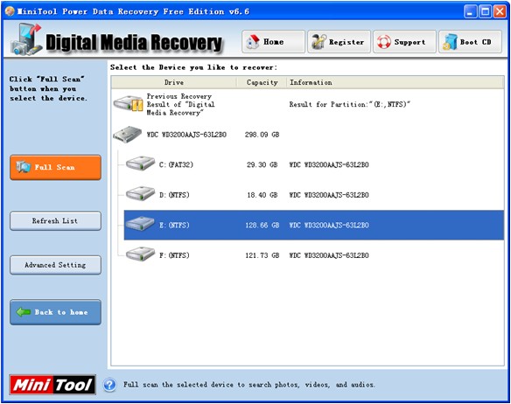511x404 pixels.
Task: Start the Full Scan
Action: tap(55, 168)
